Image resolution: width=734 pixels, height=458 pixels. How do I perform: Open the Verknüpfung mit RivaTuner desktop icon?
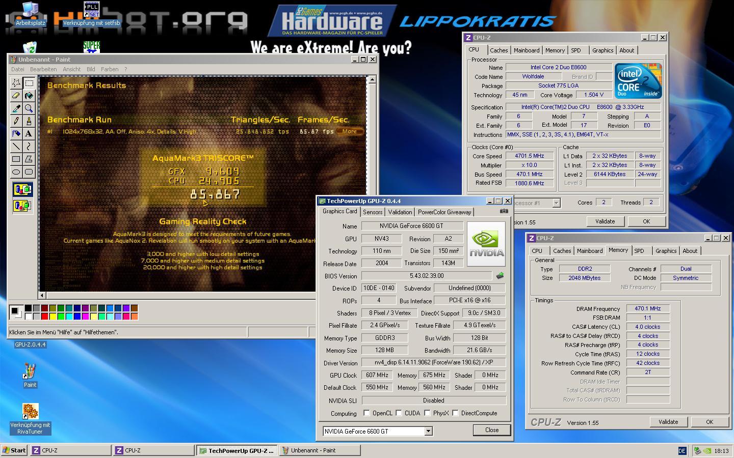pyautogui.click(x=30, y=419)
